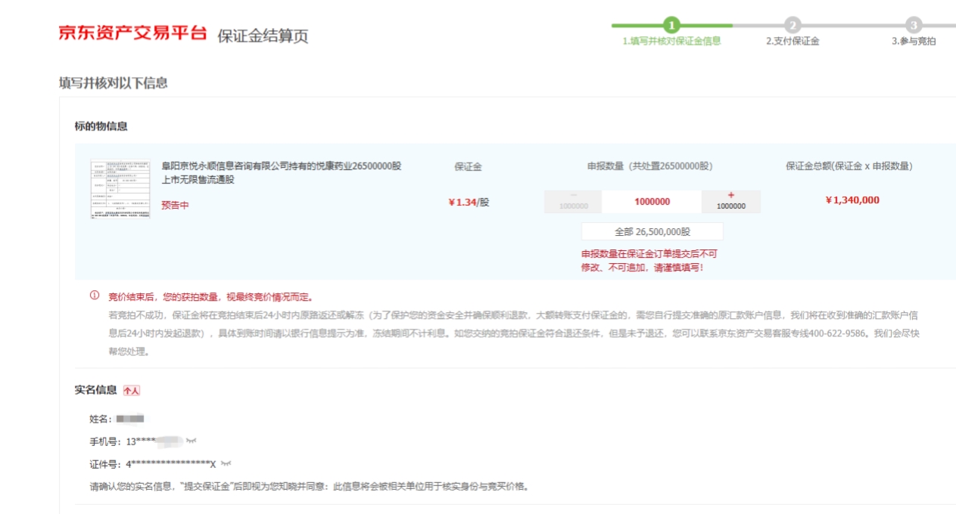
Task: Click the red text 竞价结束后，您的获拍数量
Action: click(210, 296)
